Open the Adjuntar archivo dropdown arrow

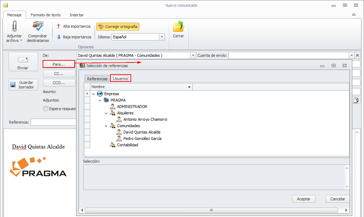point(21,40)
